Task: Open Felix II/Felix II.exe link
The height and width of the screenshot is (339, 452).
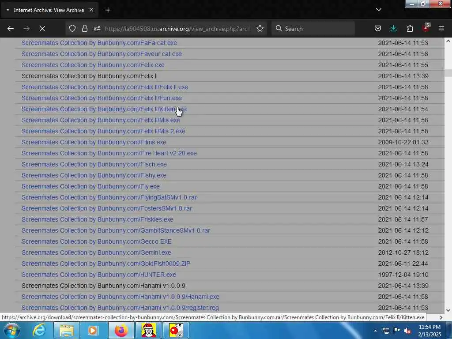Action: [105, 87]
